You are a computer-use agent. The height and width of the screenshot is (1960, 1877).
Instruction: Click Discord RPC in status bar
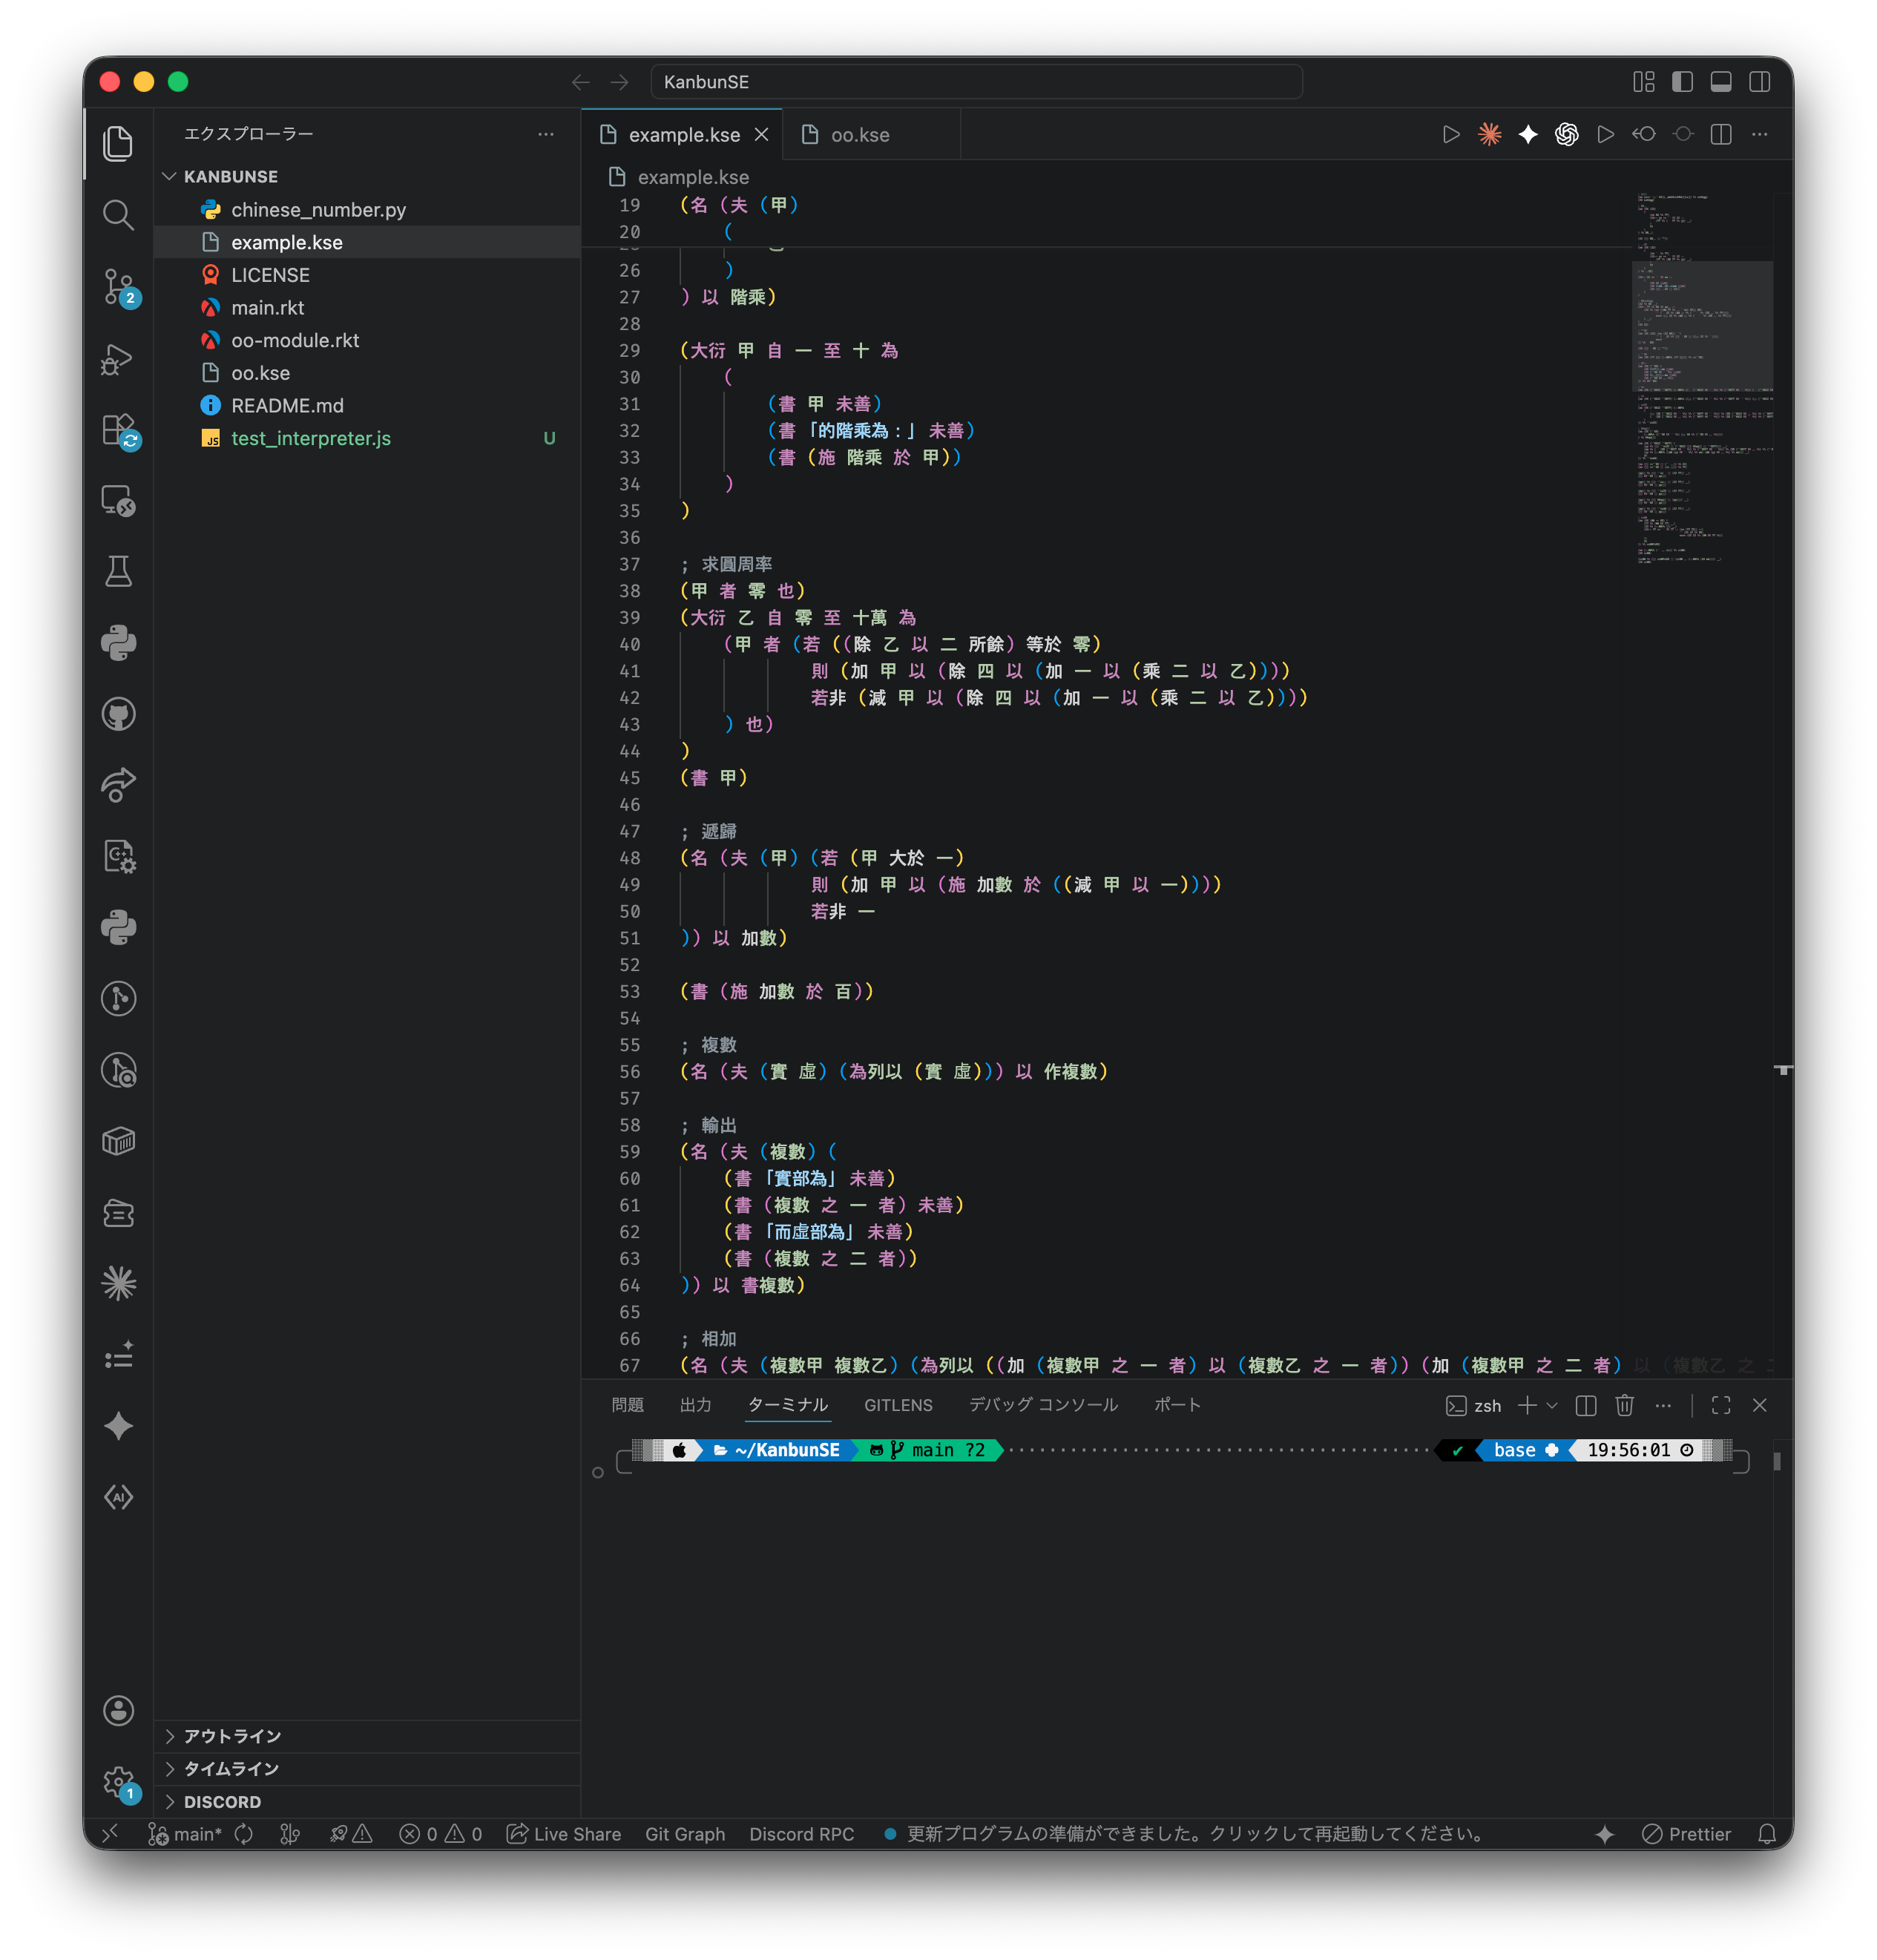point(801,1833)
